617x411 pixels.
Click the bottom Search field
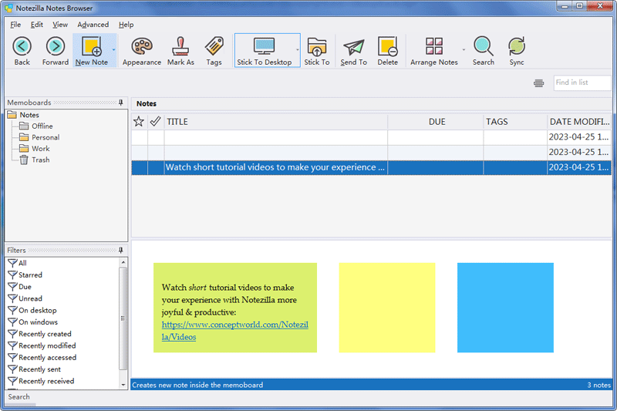coord(19,396)
